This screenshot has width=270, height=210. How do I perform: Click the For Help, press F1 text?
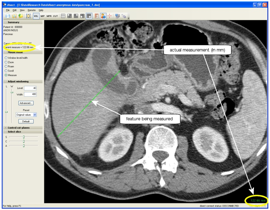point(12,206)
